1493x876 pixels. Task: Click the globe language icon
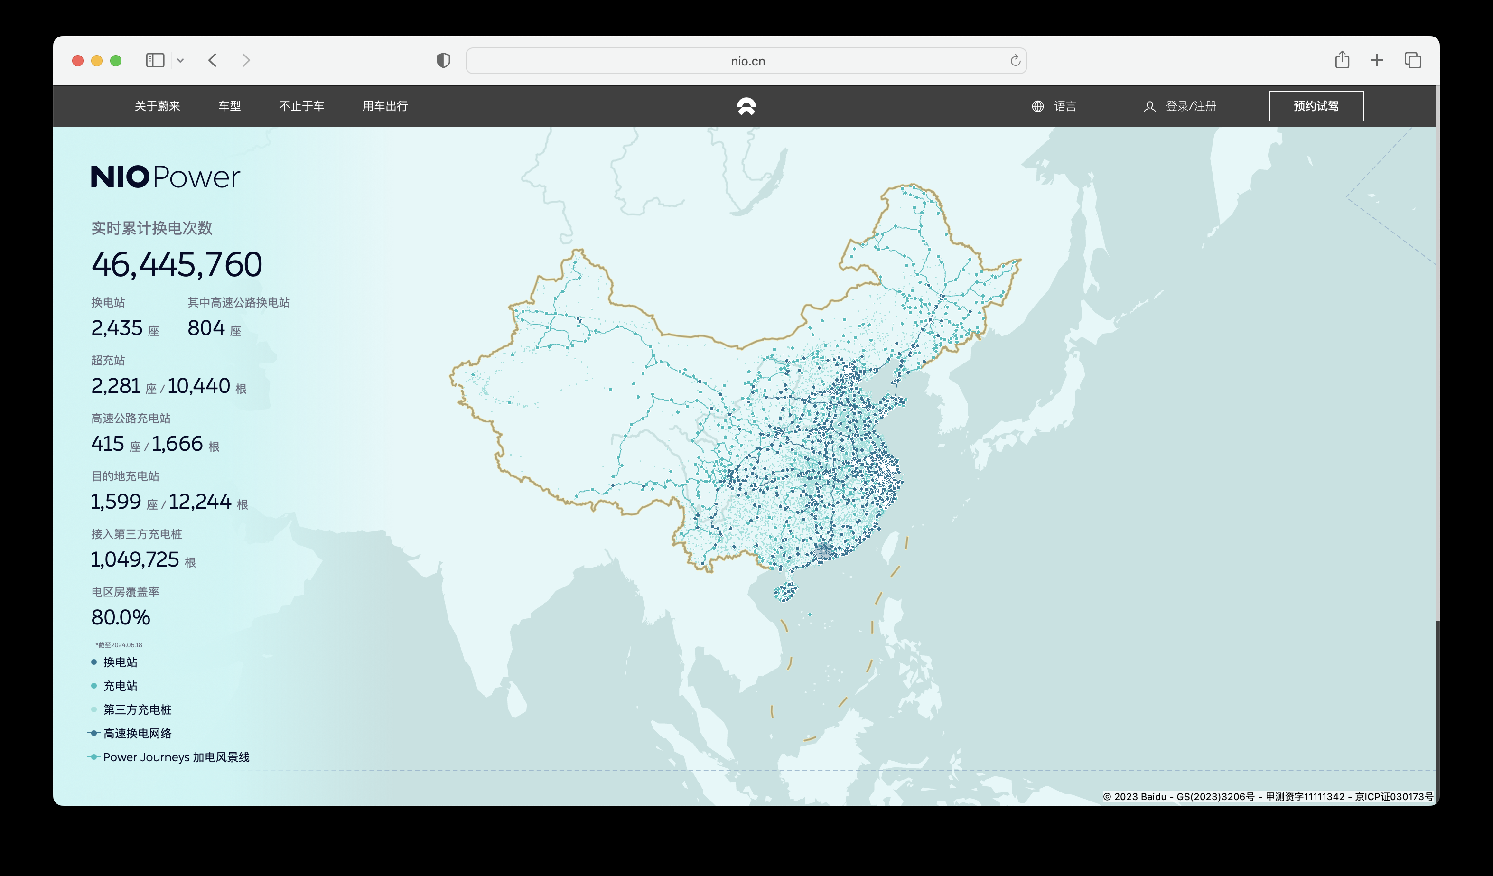click(x=1037, y=106)
